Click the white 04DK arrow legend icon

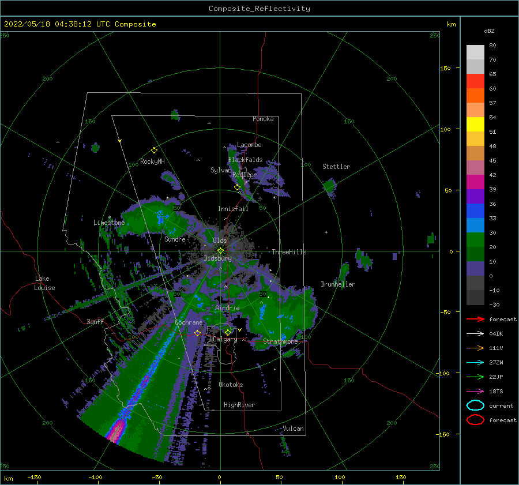pos(475,333)
